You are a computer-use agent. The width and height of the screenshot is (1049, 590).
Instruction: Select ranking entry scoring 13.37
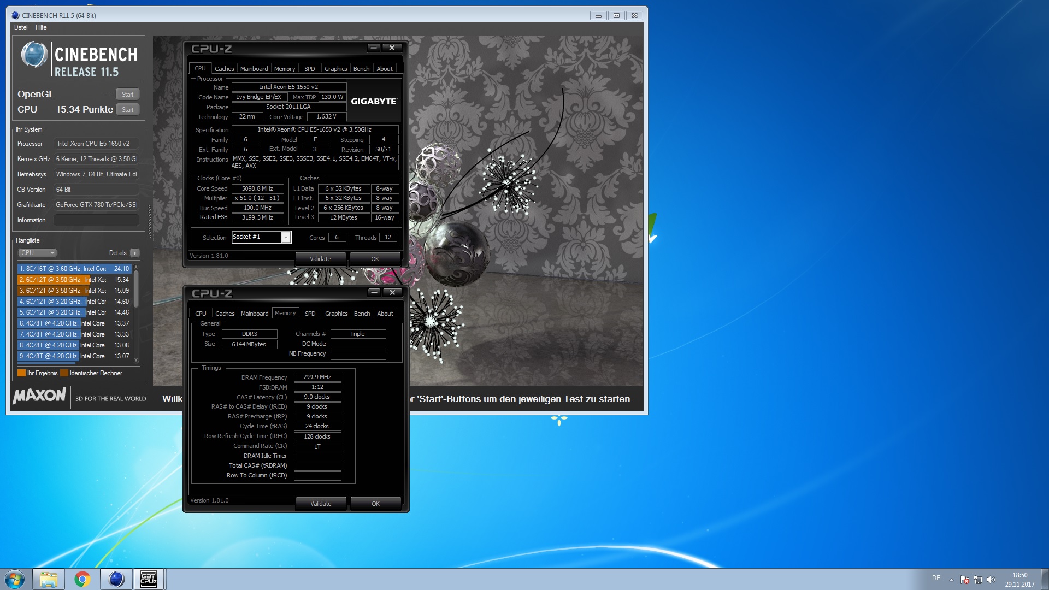74,323
